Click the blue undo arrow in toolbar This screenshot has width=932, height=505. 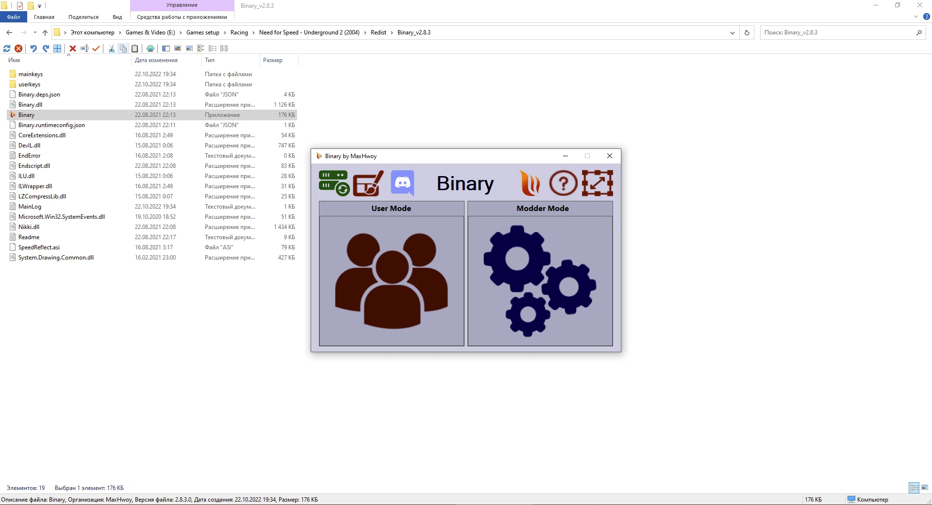click(33, 49)
